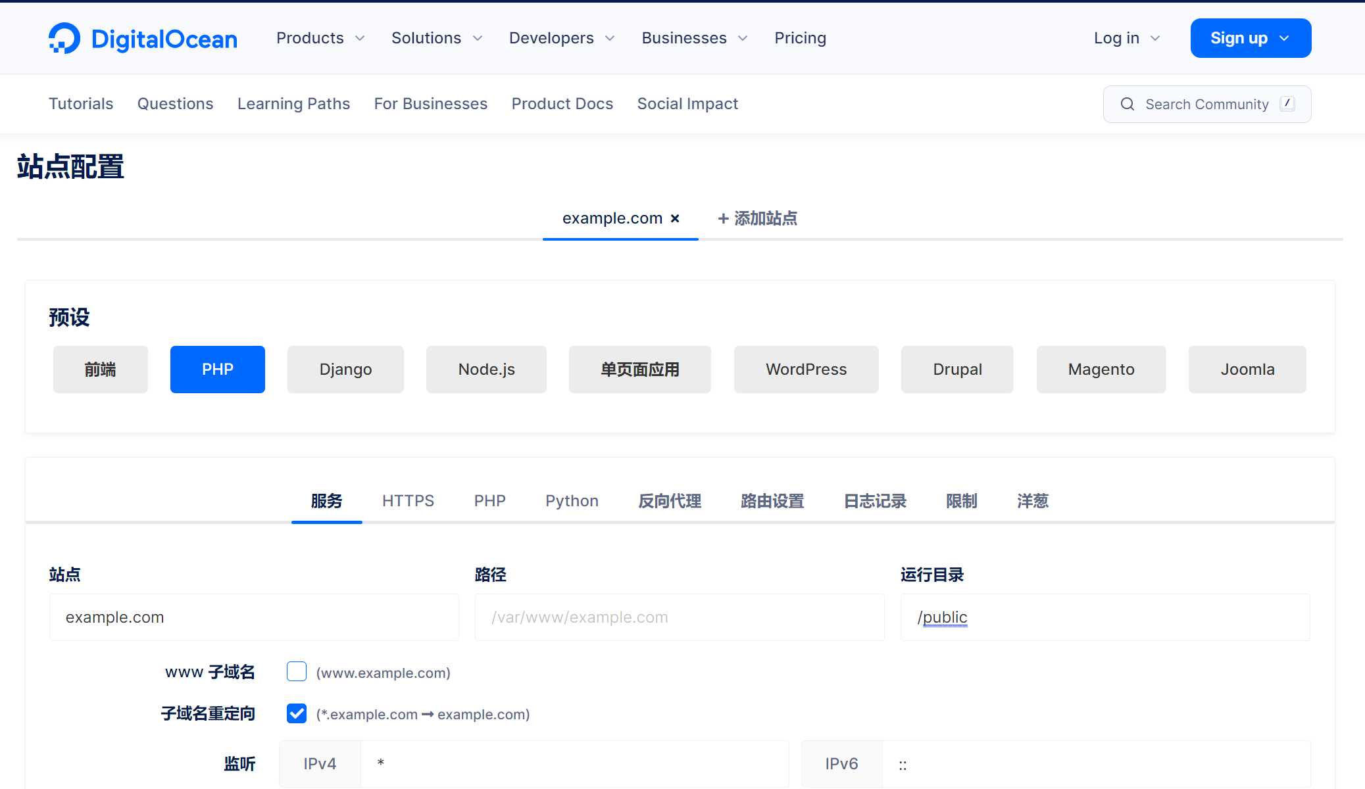Open the Products dropdown menu
This screenshot has width=1365, height=789.
pos(320,37)
